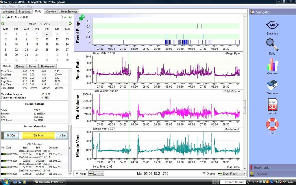Open the File menu

point(4,6)
